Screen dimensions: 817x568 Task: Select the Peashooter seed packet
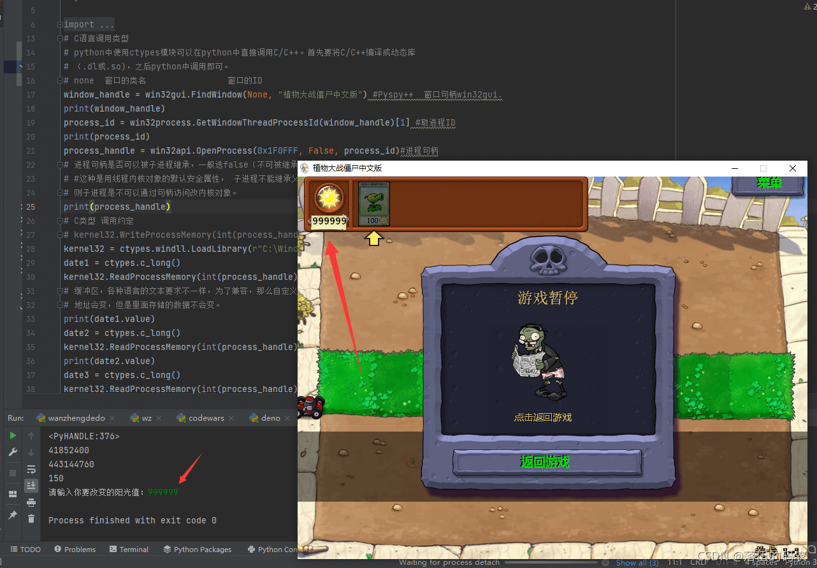click(x=374, y=204)
